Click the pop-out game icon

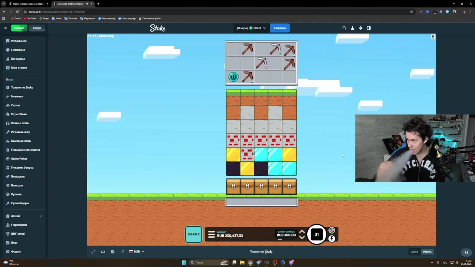tap(122, 251)
